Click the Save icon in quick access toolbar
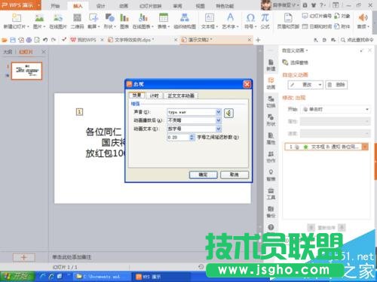Image resolution: width=377 pixels, height=282 pixels. 13,40
